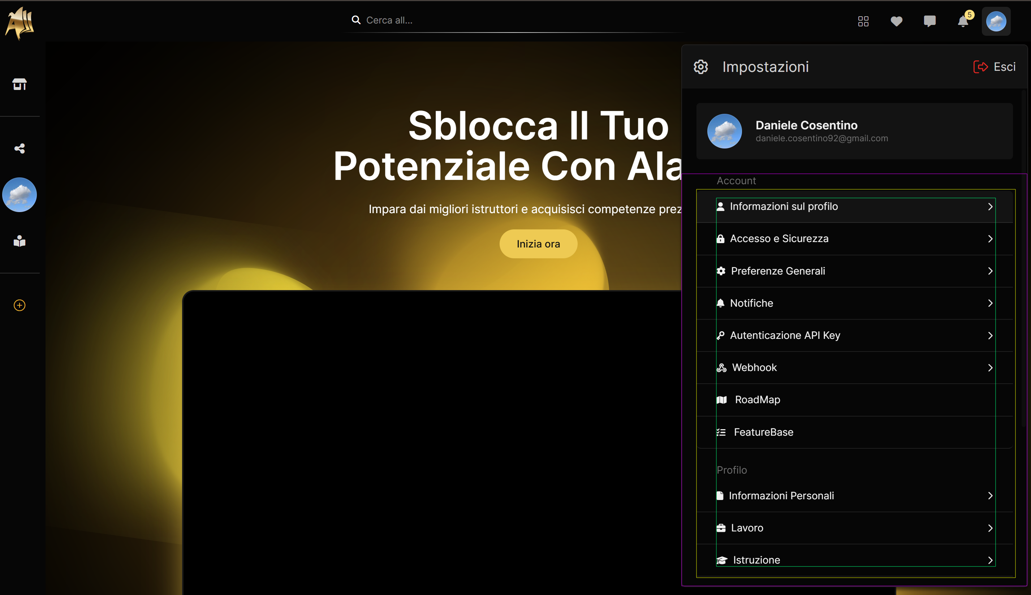Expand the Istruzione chevron arrow

(990, 560)
